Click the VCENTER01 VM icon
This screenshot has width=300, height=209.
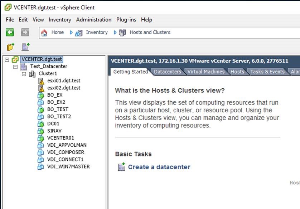pyautogui.click(x=41, y=138)
